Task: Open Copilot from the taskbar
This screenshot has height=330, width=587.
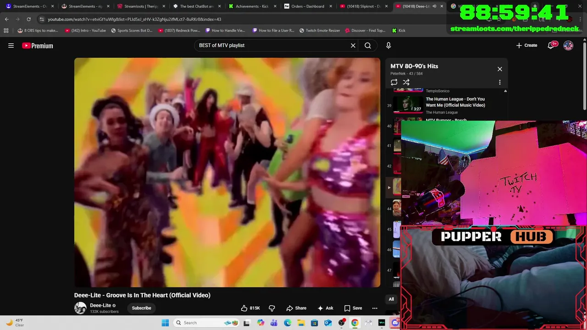Action: click(260, 323)
